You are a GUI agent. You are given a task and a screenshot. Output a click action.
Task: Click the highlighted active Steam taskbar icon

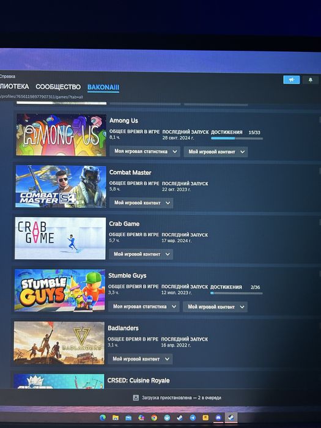coord(231,418)
